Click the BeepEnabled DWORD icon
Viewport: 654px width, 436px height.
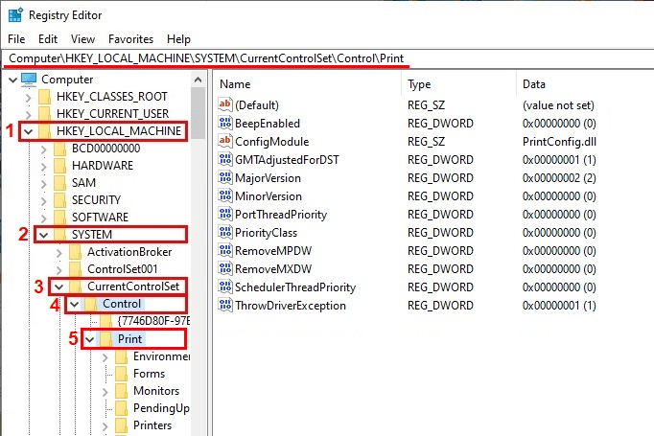tap(225, 123)
